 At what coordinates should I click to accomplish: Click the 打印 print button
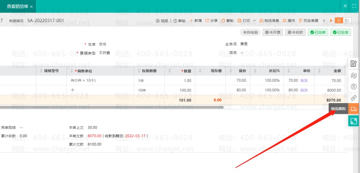[244, 21]
